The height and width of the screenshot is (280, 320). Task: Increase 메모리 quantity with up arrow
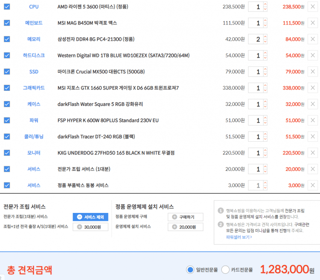pos(265,37)
